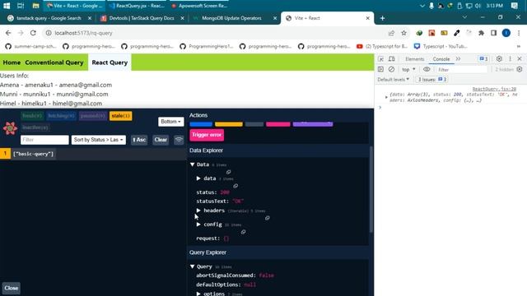This screenshot has height=296, width=527.
Task: Show more DevTools tabs via chevrons
Action: [458, 58]
